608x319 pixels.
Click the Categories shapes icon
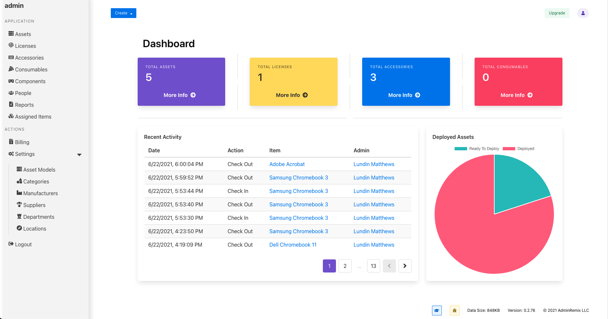pyautogui.click(x=19, y=181)
